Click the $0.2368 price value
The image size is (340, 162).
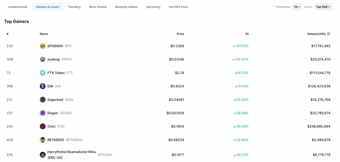pyautogui.click(x=177, y=46)
